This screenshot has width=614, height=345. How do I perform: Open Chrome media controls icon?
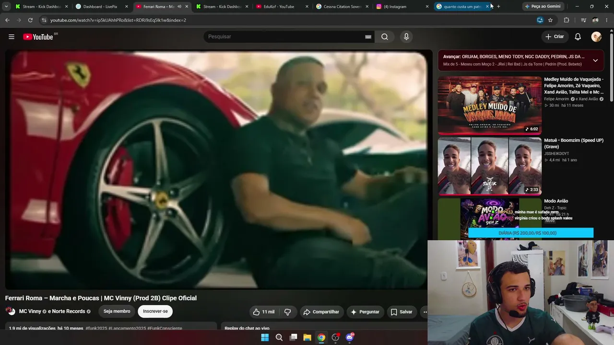click(583, 20)
